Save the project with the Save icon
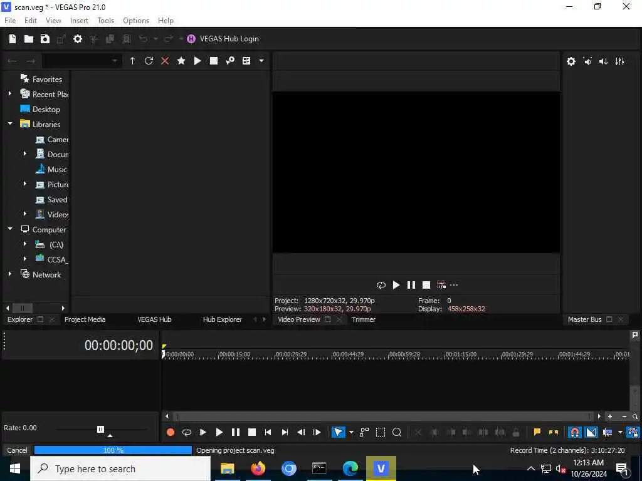The height and width of the screenshot is (481, 642). (45, 39)
